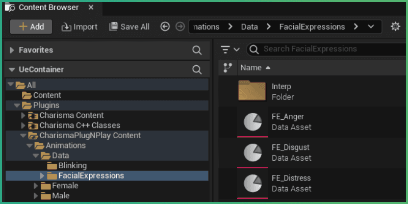Open the chevron after FacialExpressions breadcrumb
The height and width of the screenshot is (204, 408).
tap(355, 27)
